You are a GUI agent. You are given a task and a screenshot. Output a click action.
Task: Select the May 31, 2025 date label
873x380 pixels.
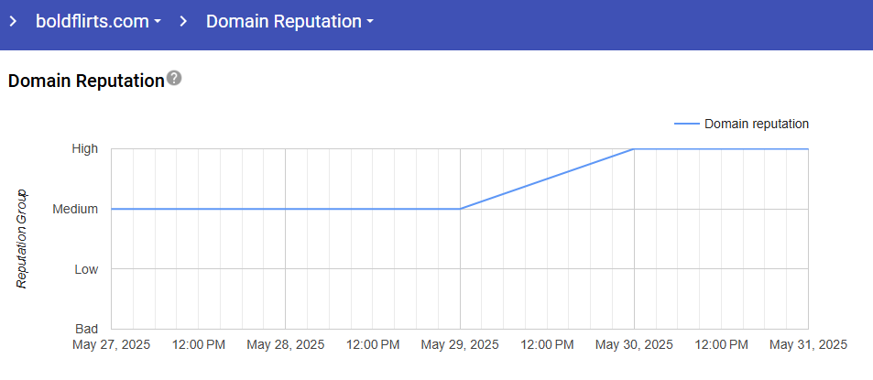pyautogui.click(x=808, y=345)
